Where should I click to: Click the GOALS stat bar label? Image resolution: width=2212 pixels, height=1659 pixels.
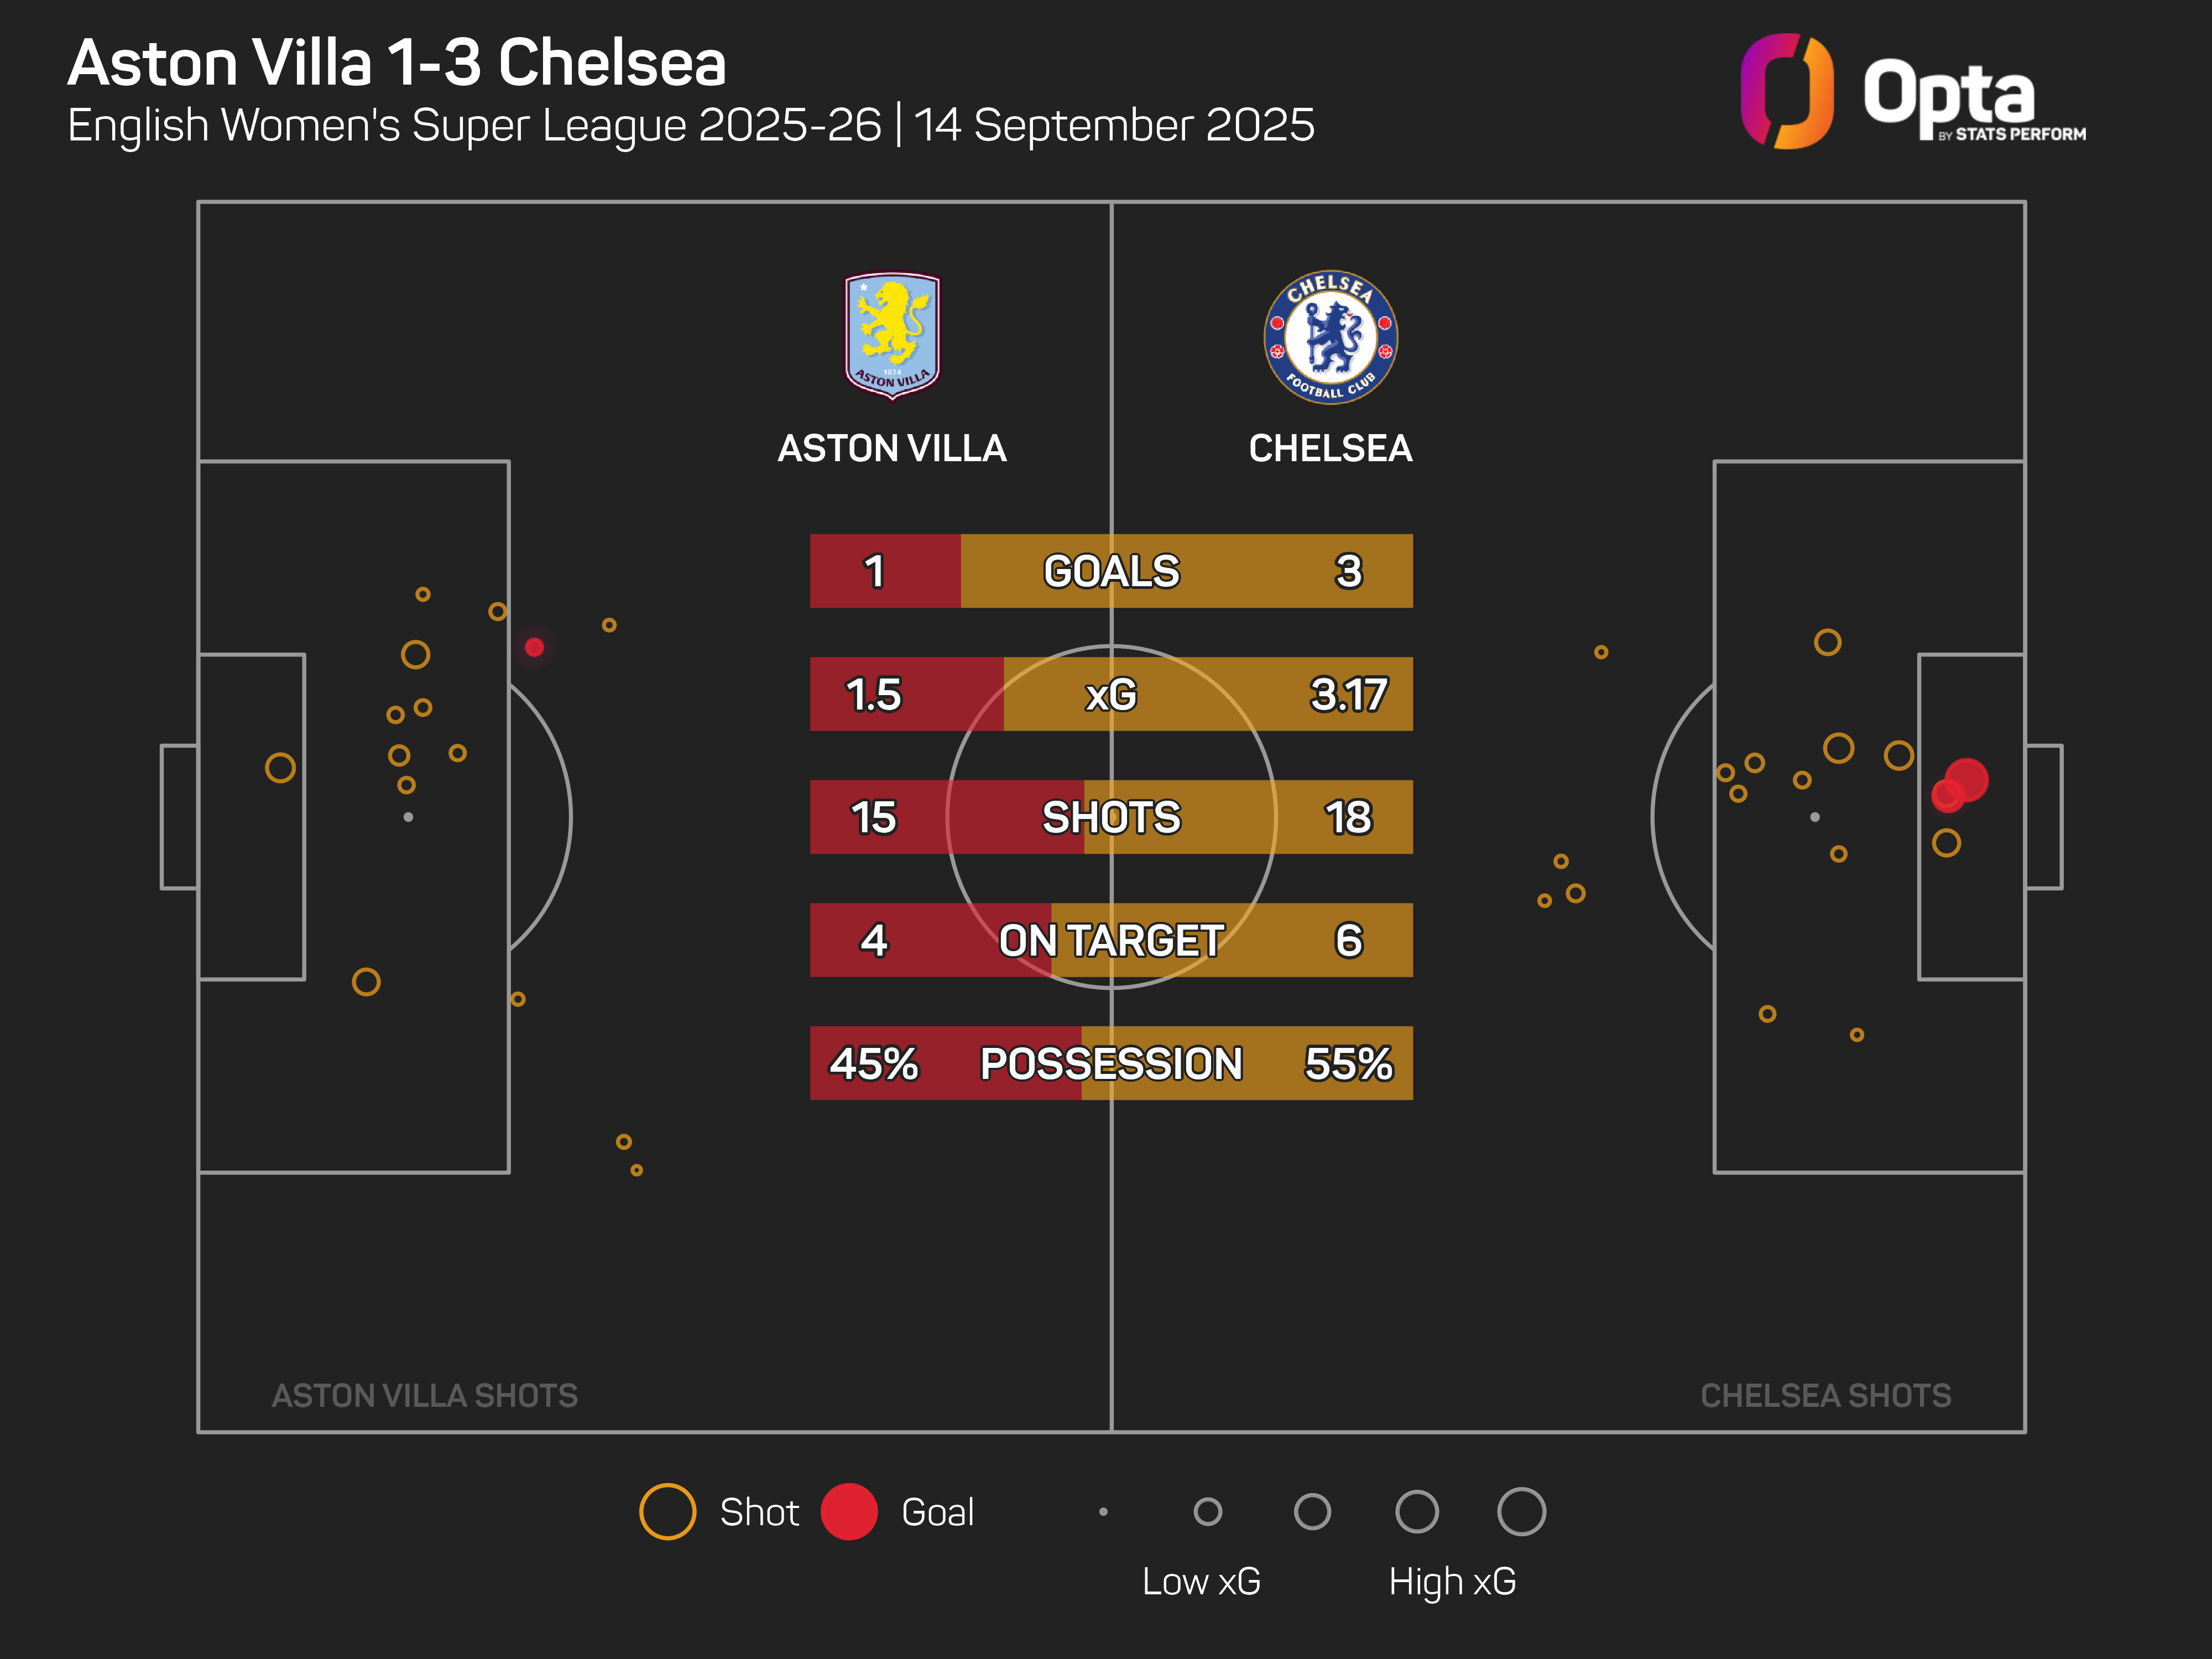[1111, 571]
